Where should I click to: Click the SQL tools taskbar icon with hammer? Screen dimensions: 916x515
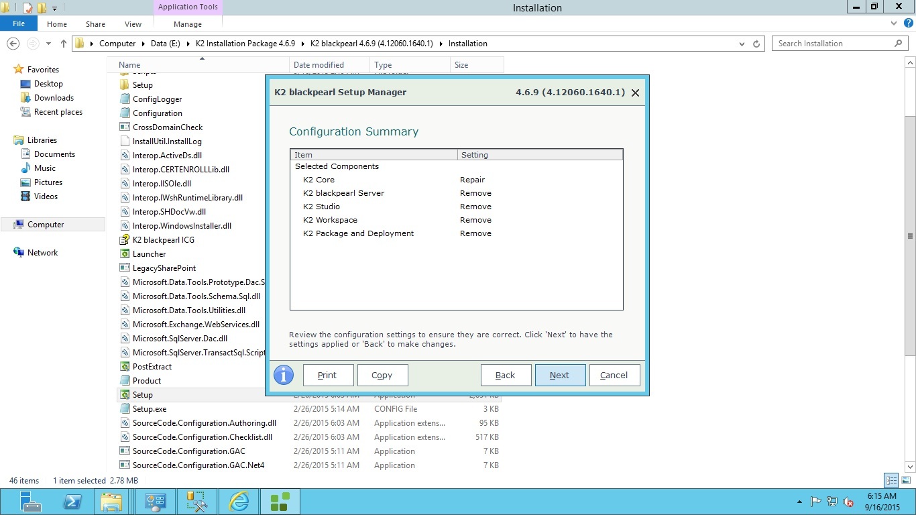(197, 502)
